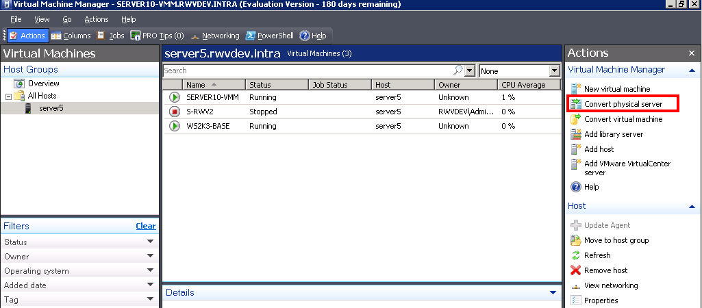This screenshot has width=702, height=308.
Task: Open the View menu
Action: click(x=42, y=20)
